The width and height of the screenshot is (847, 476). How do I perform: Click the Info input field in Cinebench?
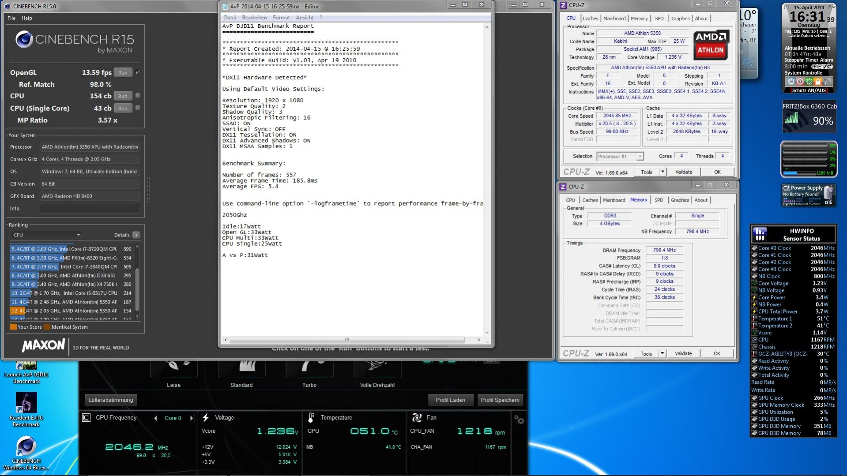90,208
